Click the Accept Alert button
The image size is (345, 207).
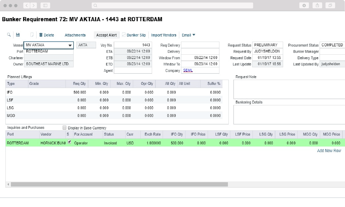(x=106, y=35)
